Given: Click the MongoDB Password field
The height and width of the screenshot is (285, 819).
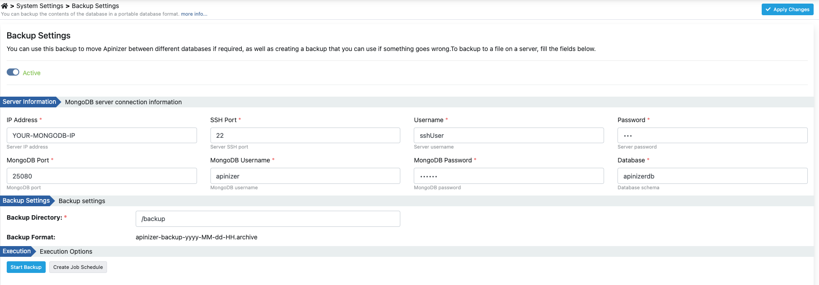Looking at the screenshot, I should coord(509,176).
